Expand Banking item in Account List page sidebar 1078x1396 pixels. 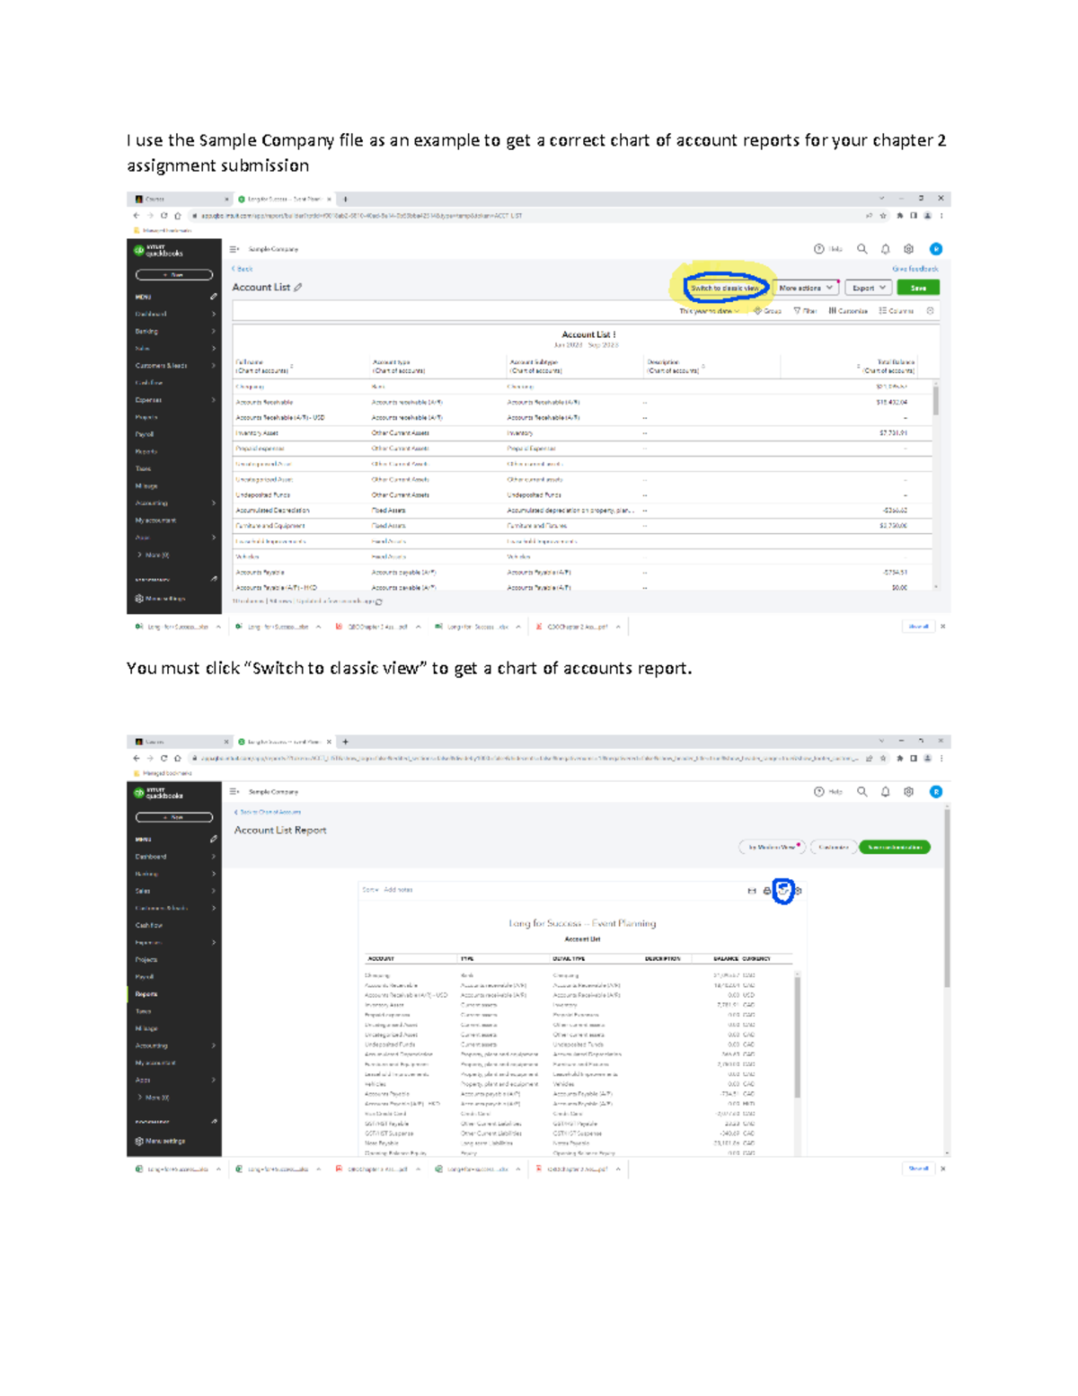coord(174,331)
